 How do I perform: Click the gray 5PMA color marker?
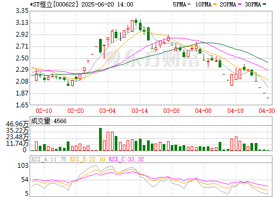click(x=189, y=4)
